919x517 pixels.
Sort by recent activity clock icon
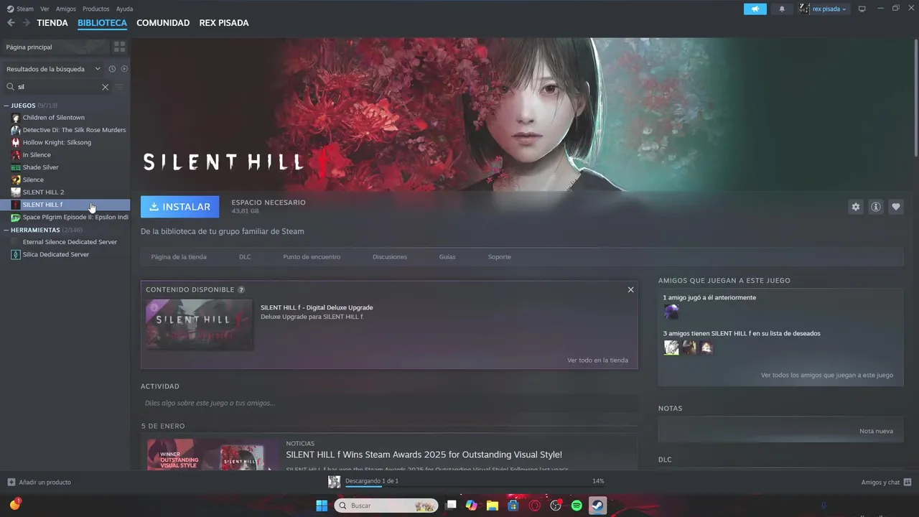pos(112,69)
